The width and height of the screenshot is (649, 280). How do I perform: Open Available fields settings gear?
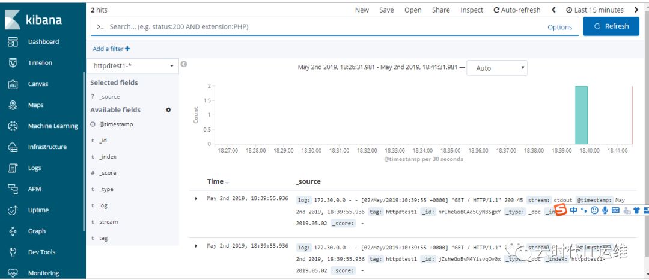click(x=168, y=110)
